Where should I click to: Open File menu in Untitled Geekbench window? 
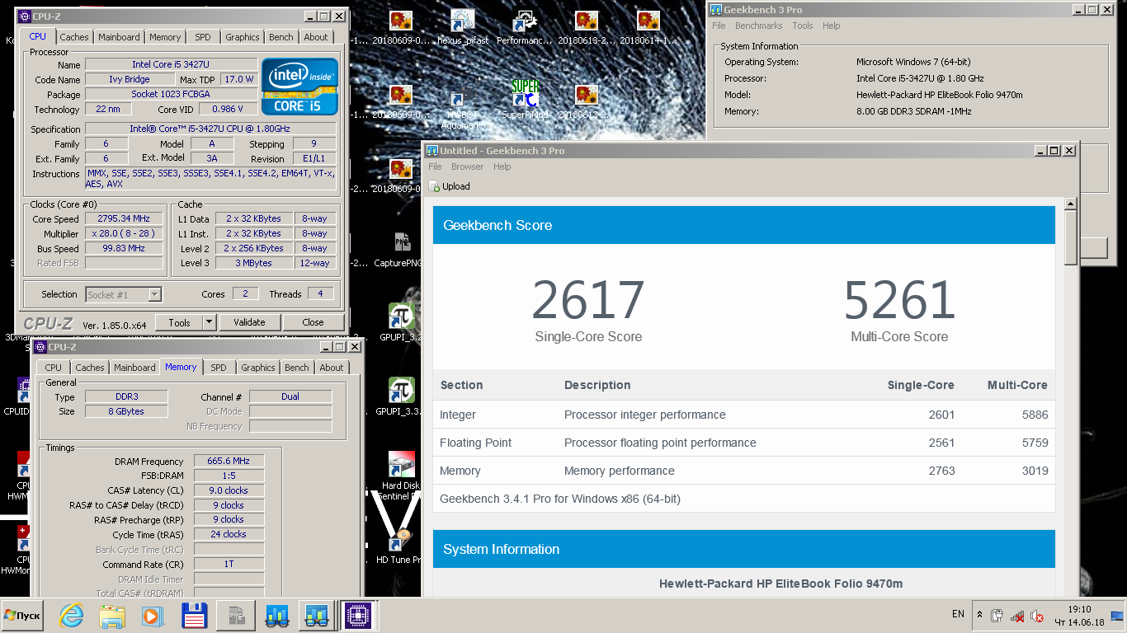point(435,166)
